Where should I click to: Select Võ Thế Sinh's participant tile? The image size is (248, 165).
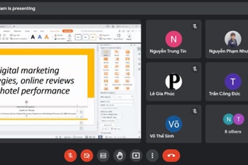tap(174, 124)
